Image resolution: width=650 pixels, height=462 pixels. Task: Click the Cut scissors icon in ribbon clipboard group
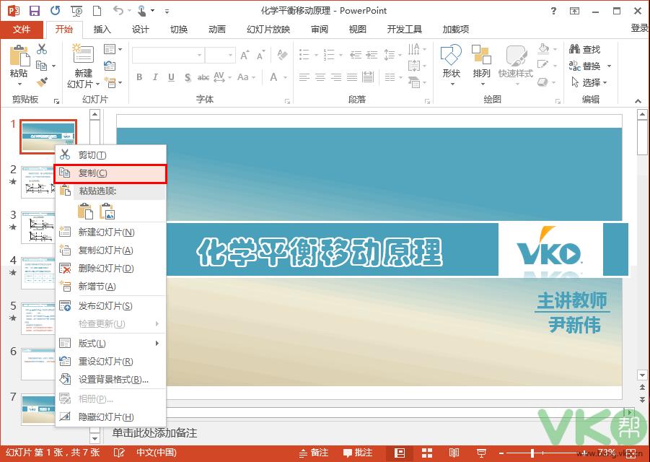coord(41,49)
